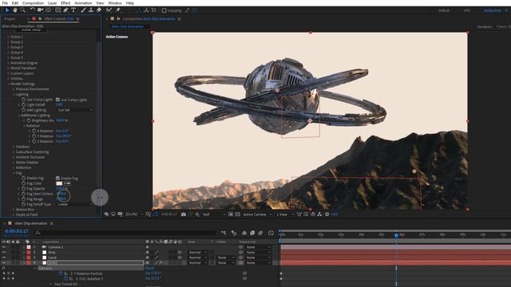The height and width of the screenshot is (287, 511).
Task: Select the Zoom magnifier tool
Action: point(23,10)
